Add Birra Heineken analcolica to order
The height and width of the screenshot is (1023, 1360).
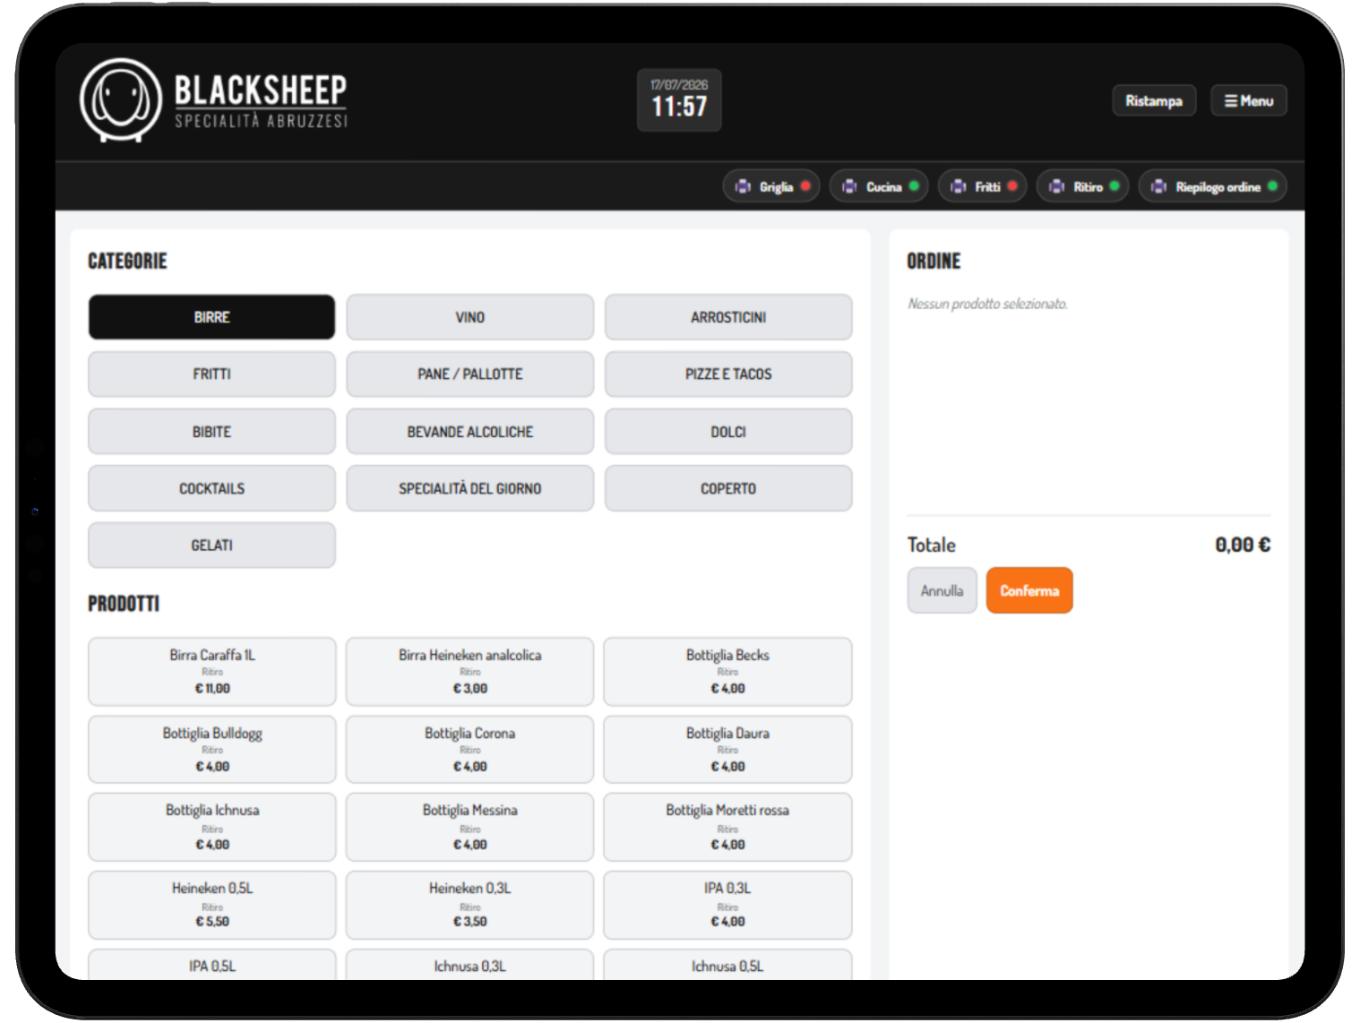[x=470, y=672]
